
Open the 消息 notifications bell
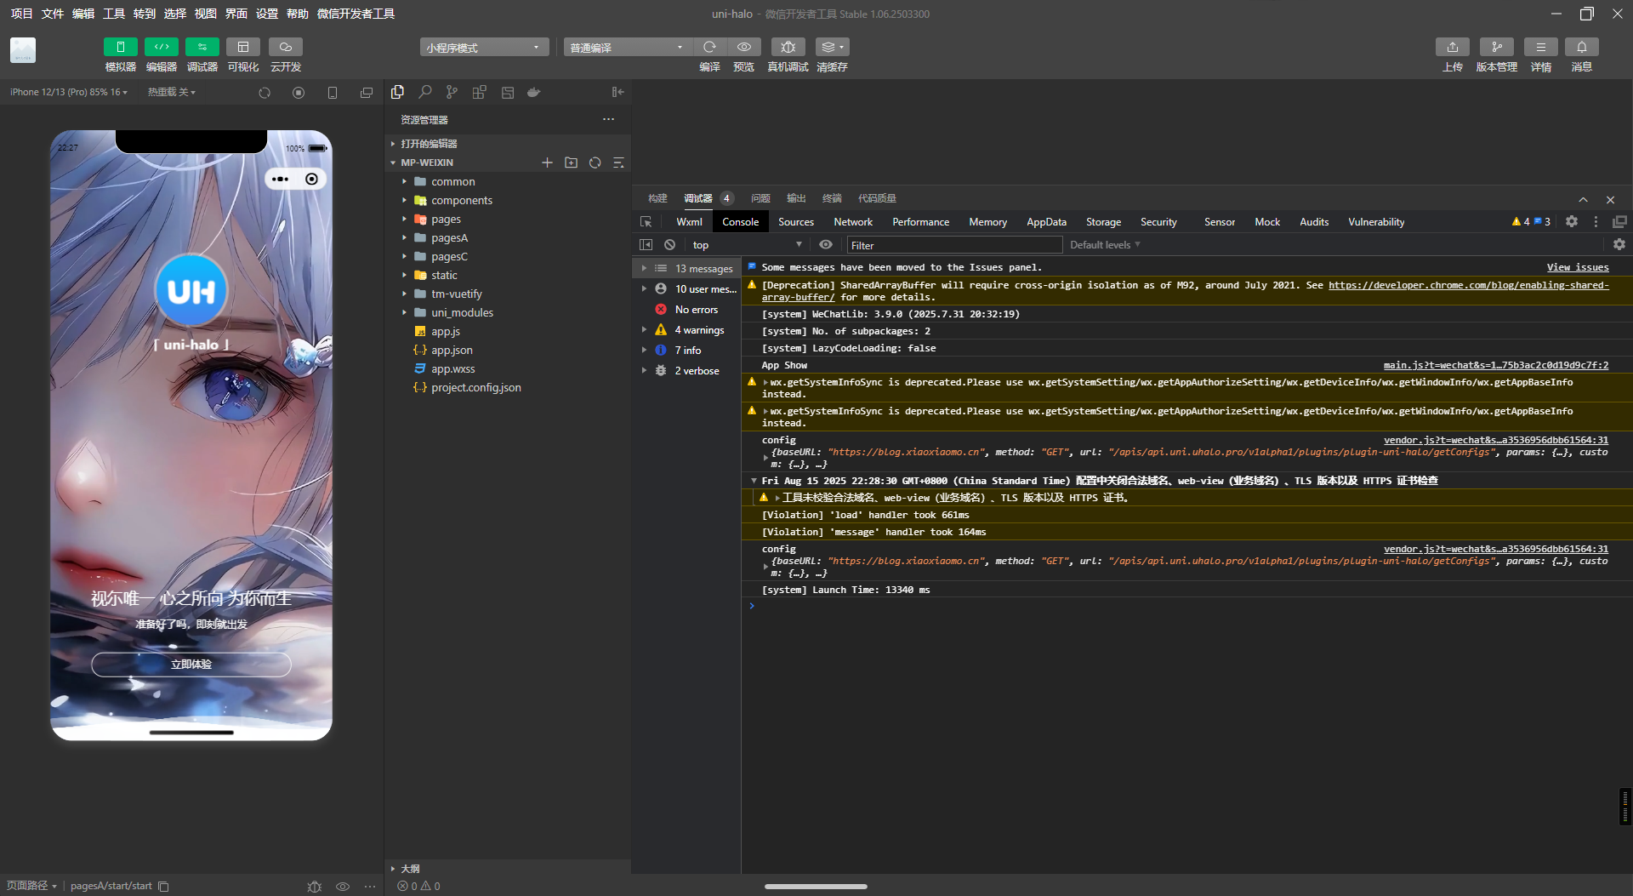click(1582, 47)
